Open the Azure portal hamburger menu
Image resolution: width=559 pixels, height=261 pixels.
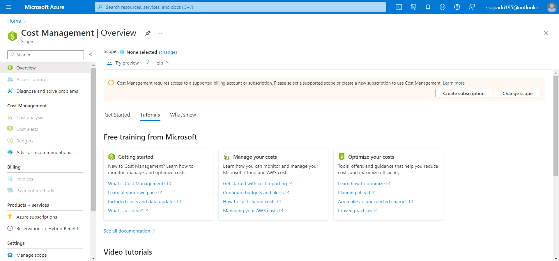click(9, 7)
